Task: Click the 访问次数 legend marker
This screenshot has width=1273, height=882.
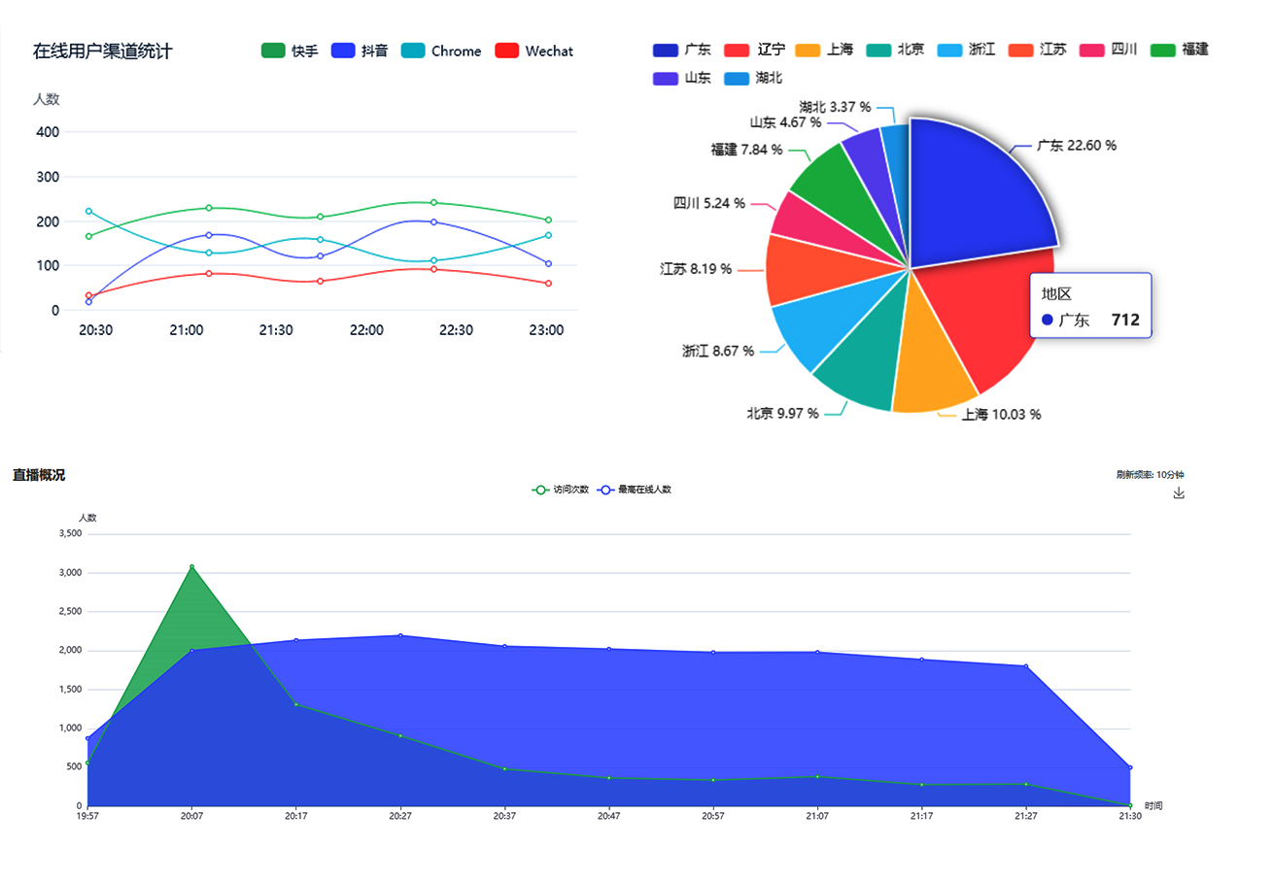Action: click(x=540, y=490)
